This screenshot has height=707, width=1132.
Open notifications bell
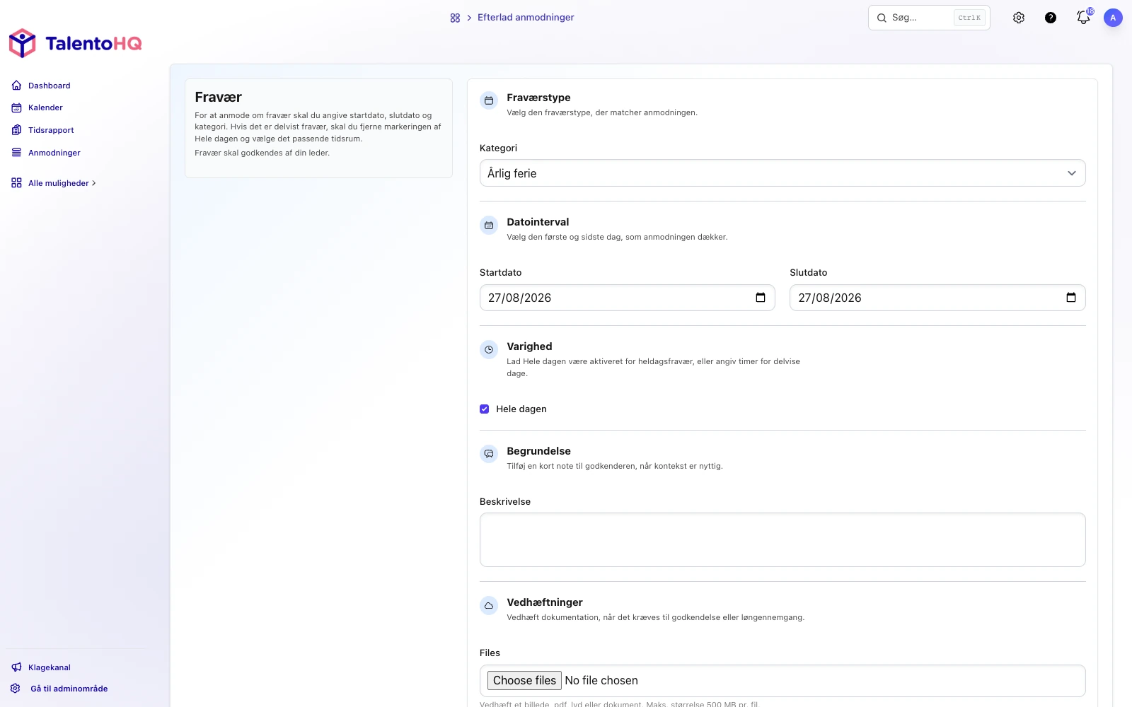[1083, 18]
